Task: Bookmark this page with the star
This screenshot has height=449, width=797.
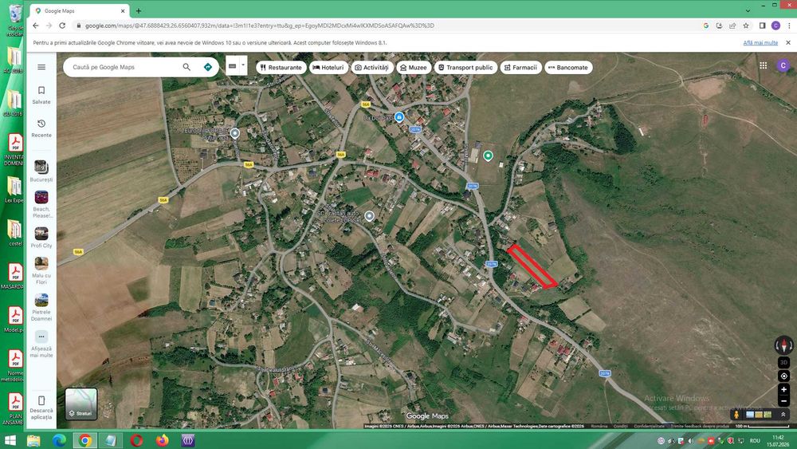Action: click(746, 26)
